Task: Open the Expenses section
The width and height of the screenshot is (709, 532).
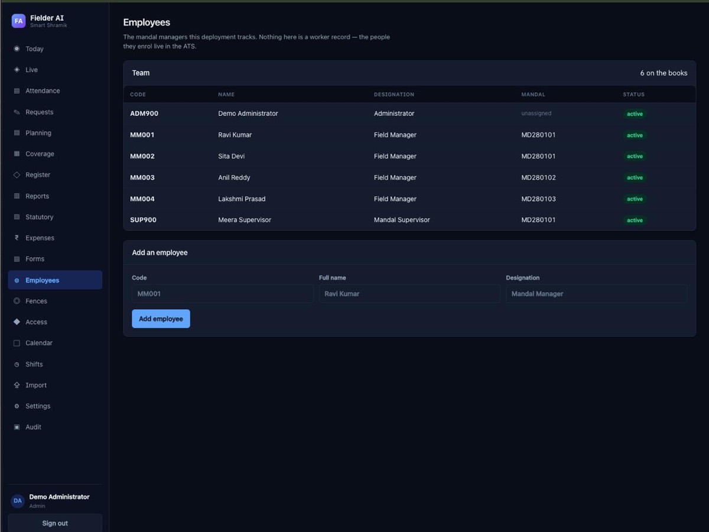Action: pyautogui.click(x=55, y=238)
